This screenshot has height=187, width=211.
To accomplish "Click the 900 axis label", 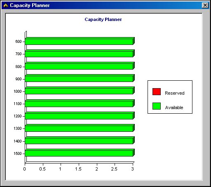I will pyautogui.click(x=19, y=79).
